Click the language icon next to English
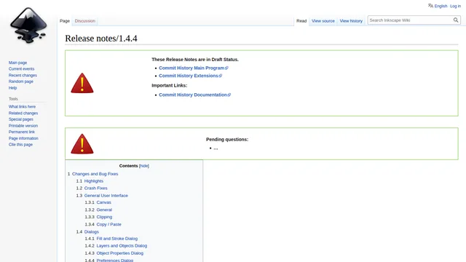This screenshot has width=466, height=262. point(430,6)
